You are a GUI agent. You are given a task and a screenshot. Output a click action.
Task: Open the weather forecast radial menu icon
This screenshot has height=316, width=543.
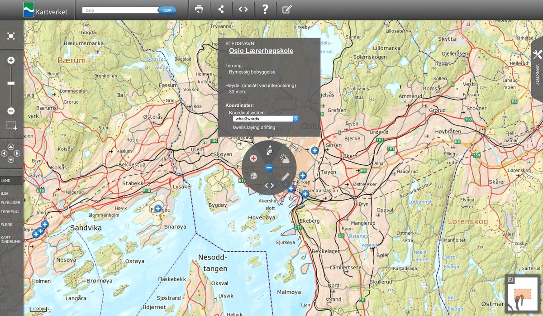285,158
